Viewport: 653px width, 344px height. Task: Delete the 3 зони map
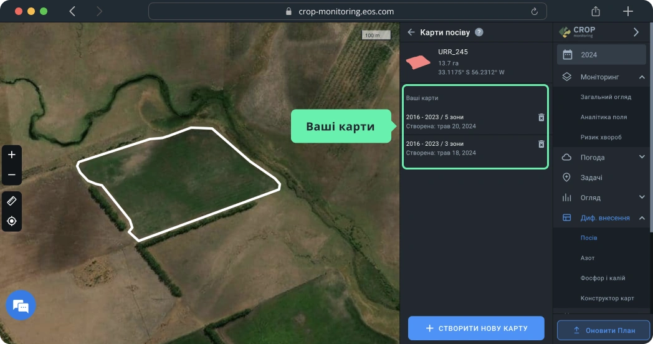click(x=541, y=144)
